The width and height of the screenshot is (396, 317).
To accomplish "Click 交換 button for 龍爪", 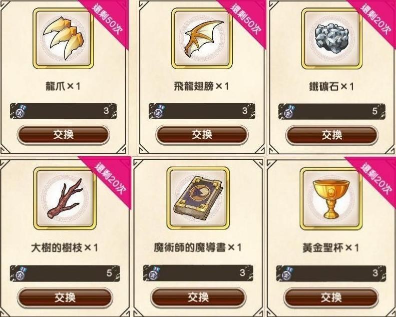I will 64,135.
